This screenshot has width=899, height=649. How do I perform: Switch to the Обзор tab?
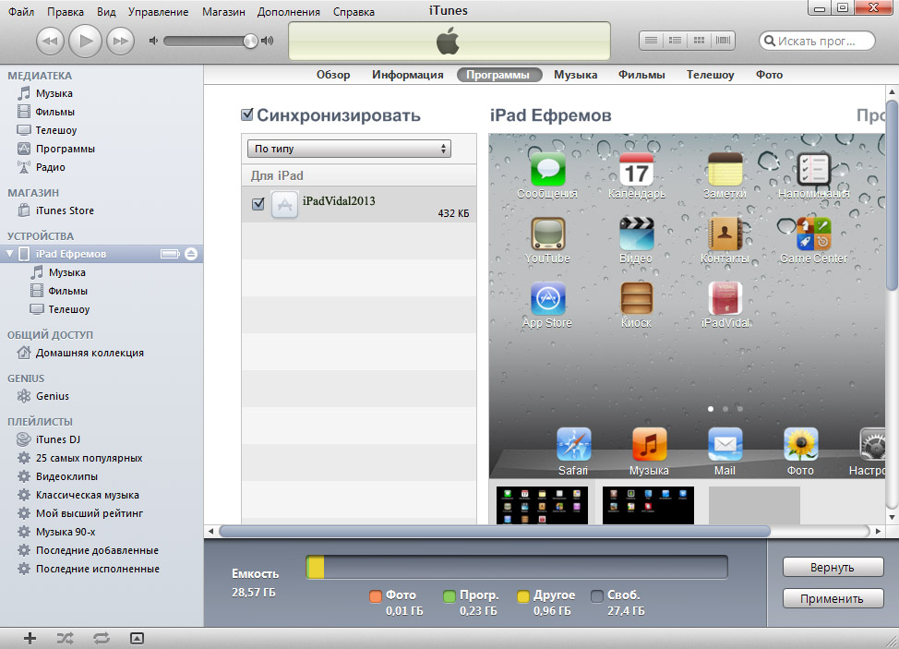[x=333, y=75]
